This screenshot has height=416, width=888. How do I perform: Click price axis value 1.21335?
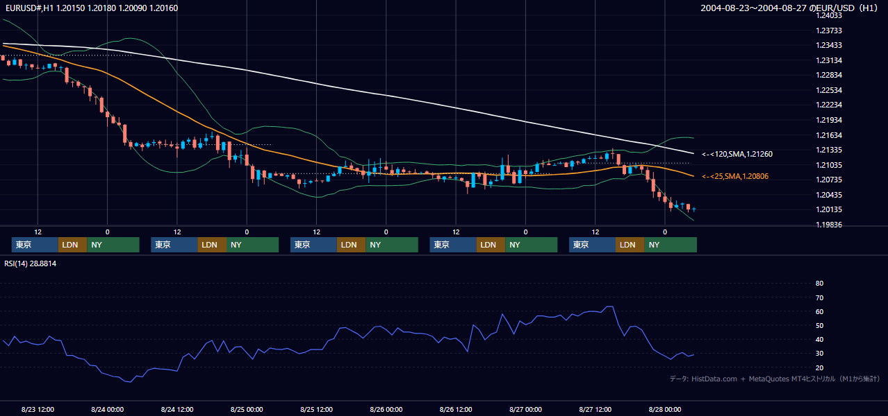point(828,150)
